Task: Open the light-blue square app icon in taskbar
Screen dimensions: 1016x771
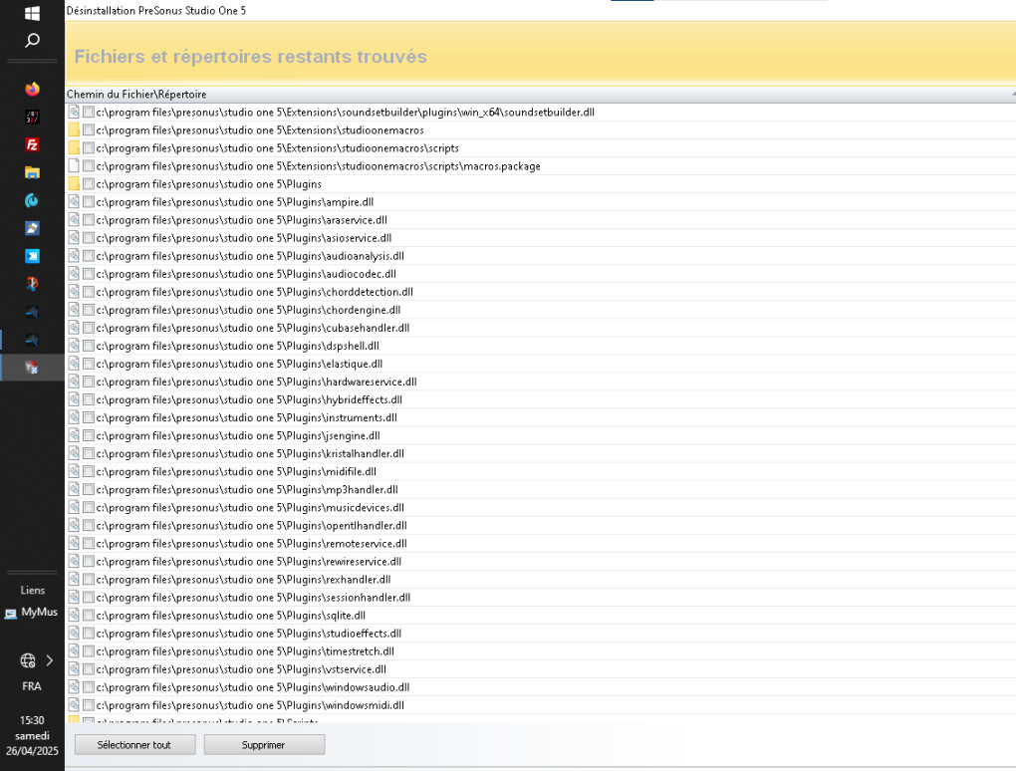Action: [32, 256]
